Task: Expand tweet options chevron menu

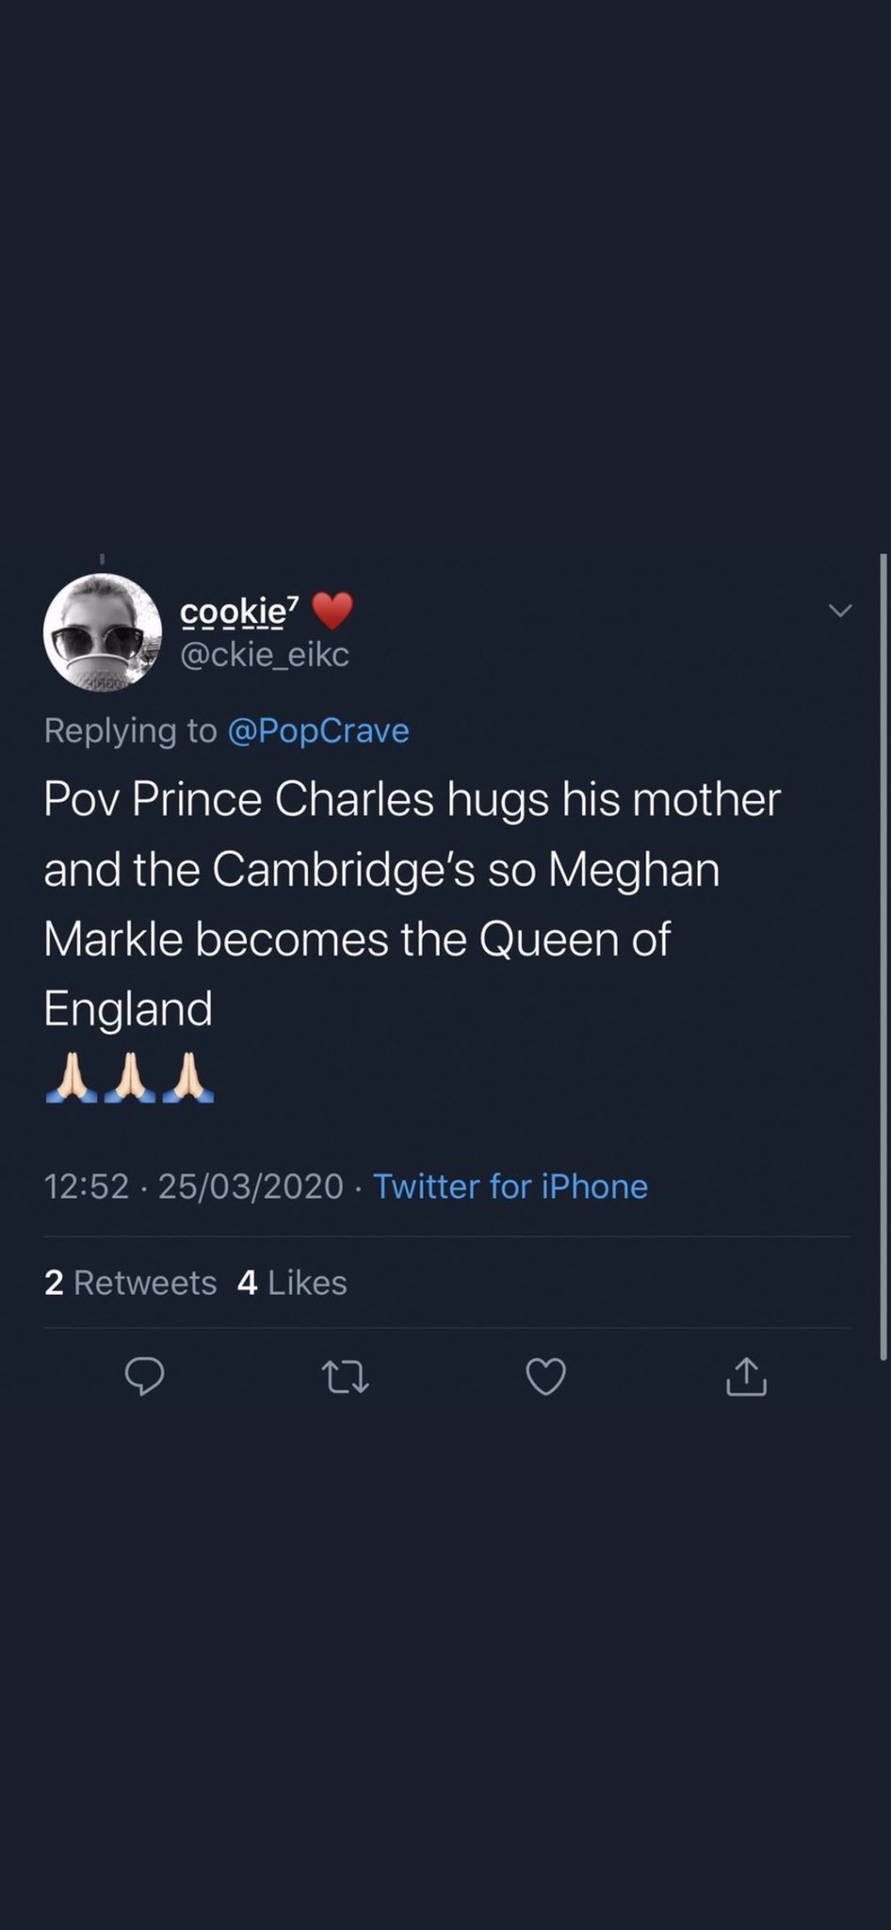Action: 839,611
